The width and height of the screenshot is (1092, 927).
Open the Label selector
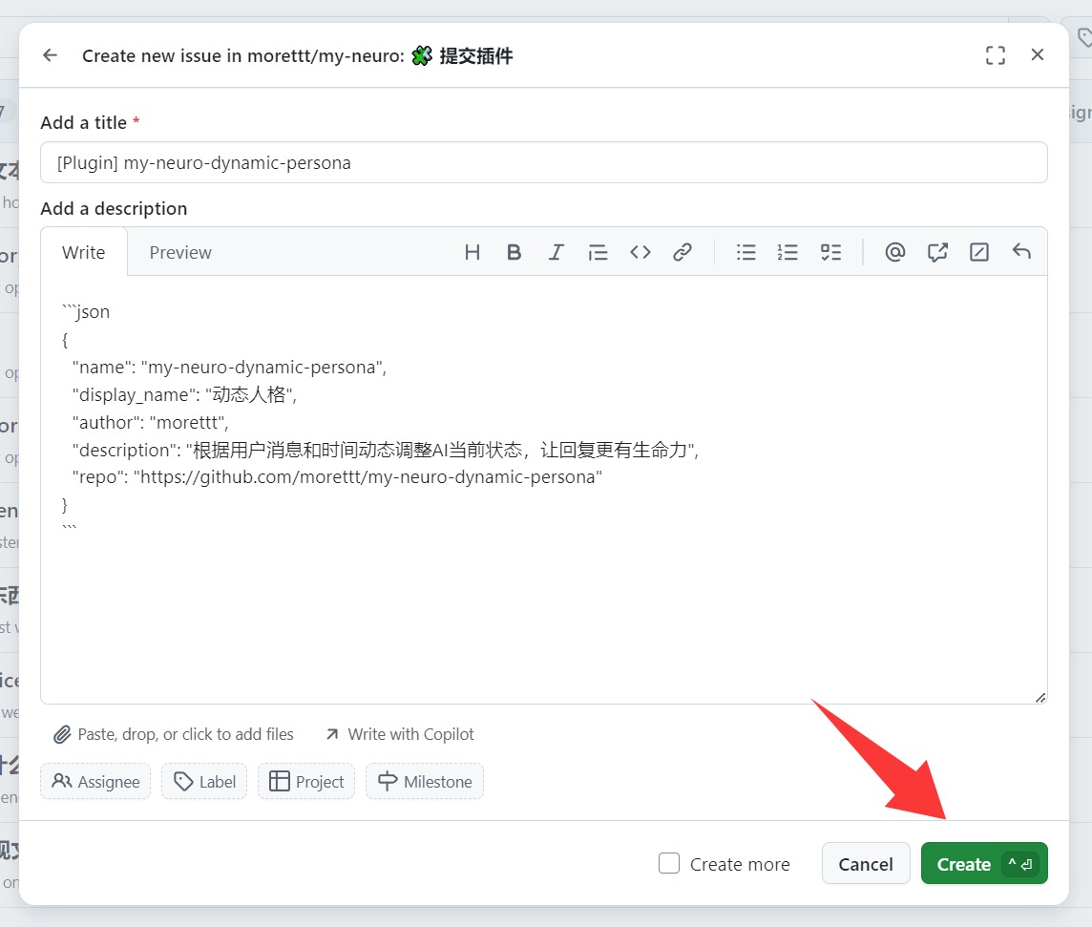[x=204, y=782]
